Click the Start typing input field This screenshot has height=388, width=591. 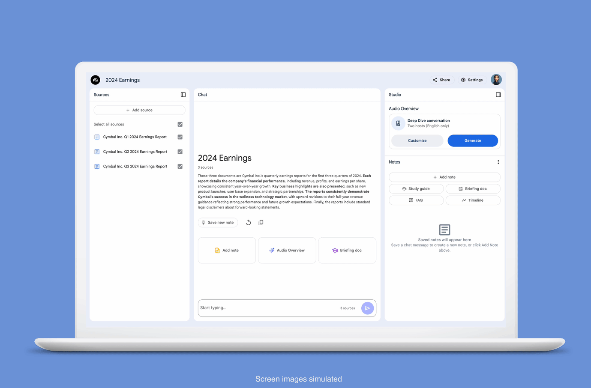pyautogui.click(x=240, y=308)
